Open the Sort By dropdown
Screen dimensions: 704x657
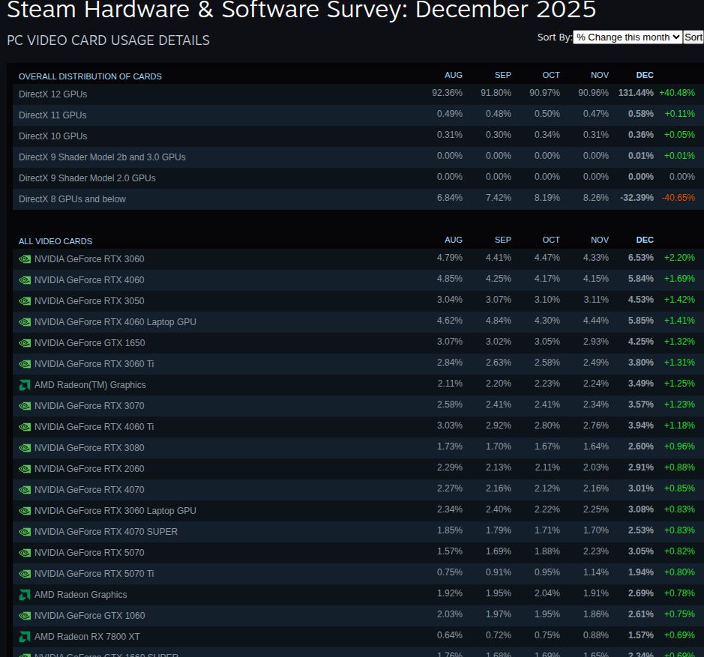pos(628,37)
